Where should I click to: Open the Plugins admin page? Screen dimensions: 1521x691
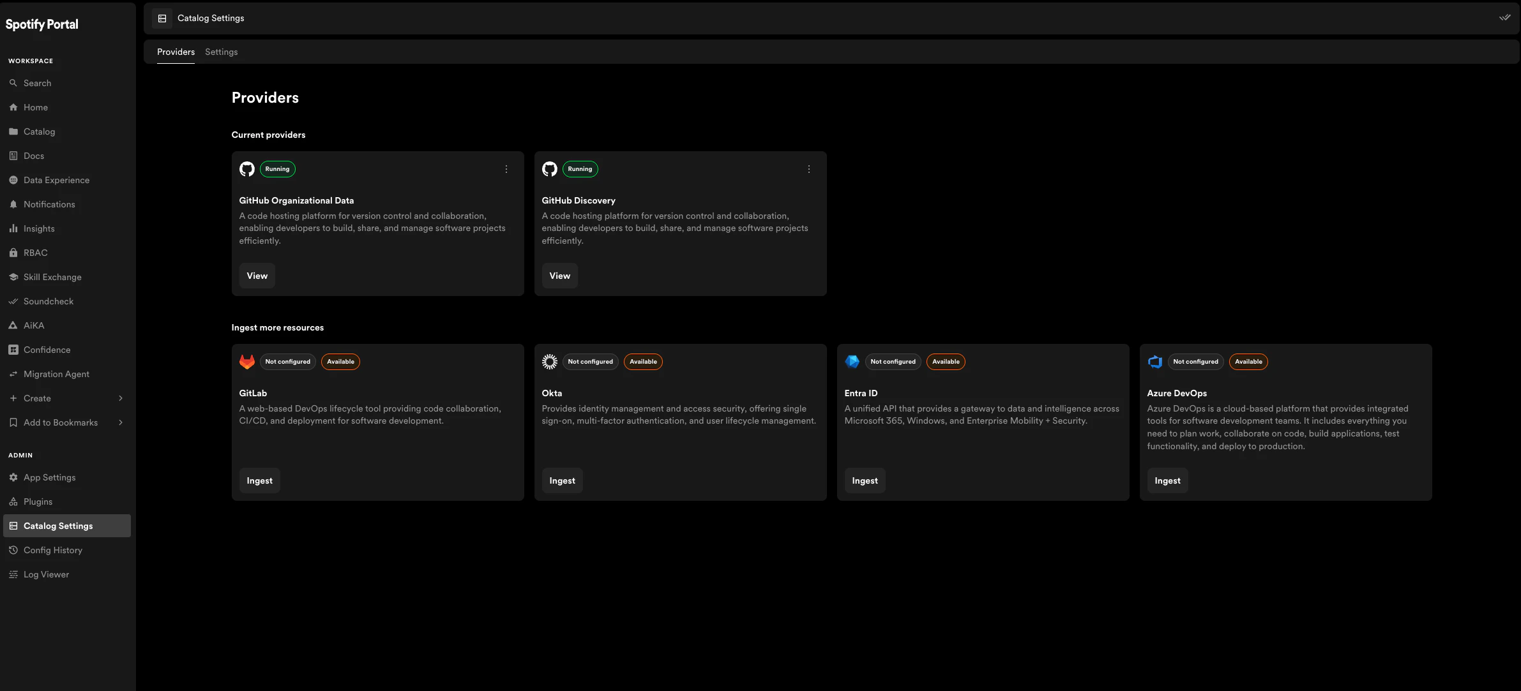[x=67, y=502]
